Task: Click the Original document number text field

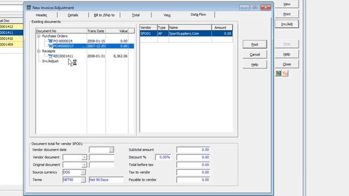Action: 101,165
